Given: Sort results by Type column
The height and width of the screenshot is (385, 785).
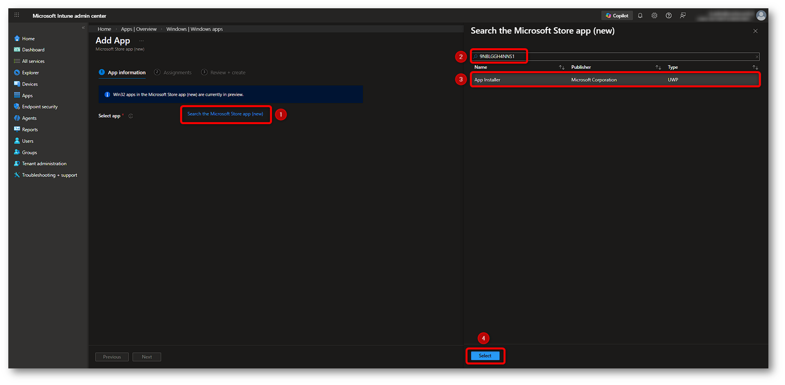Looking at the screenshot, I should 755,68.
